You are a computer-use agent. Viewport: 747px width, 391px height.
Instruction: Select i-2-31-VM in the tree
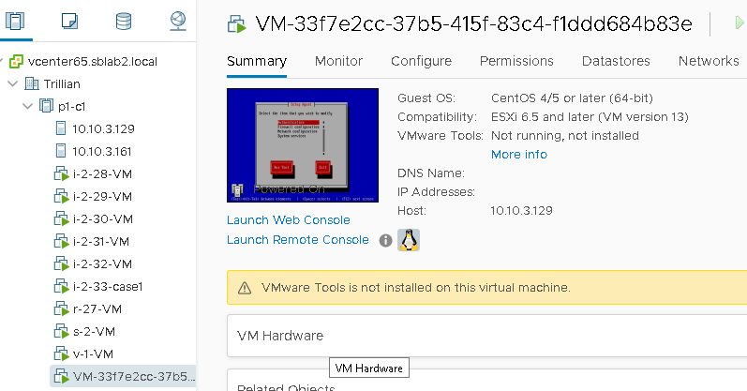click(101, 241)
